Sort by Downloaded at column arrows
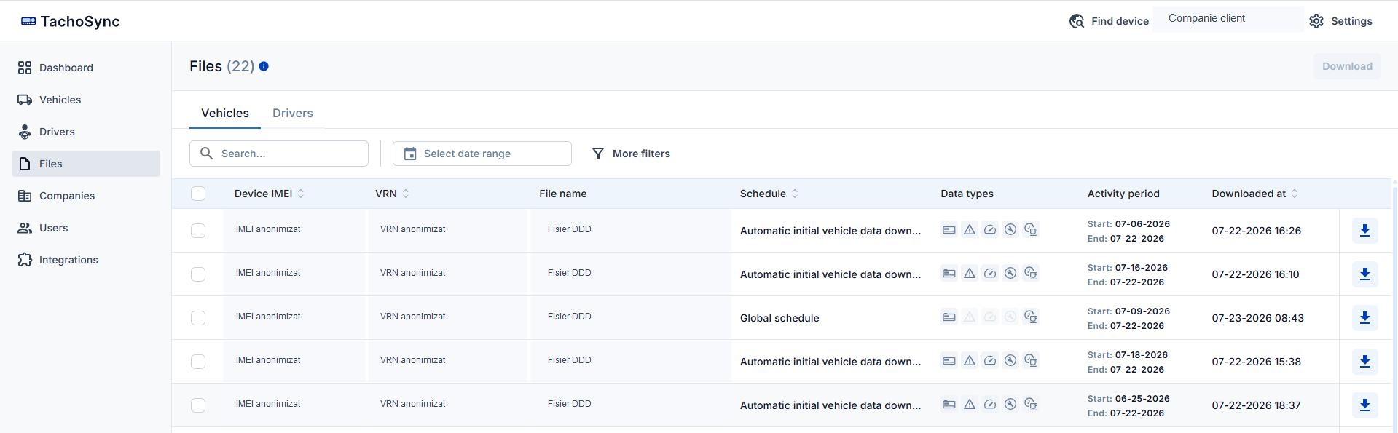 point(1295,194)
